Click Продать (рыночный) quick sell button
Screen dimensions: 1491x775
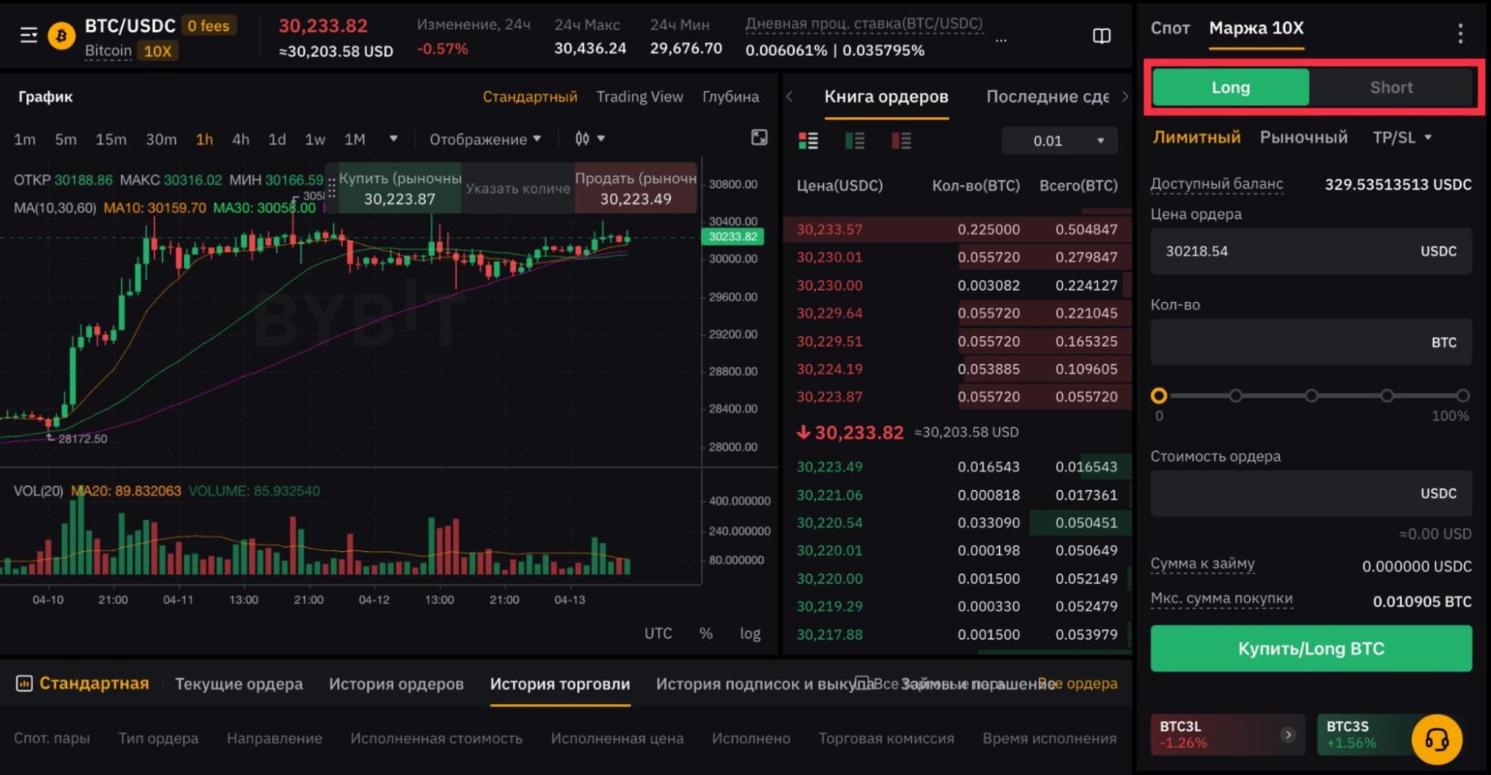coord(635,188)
